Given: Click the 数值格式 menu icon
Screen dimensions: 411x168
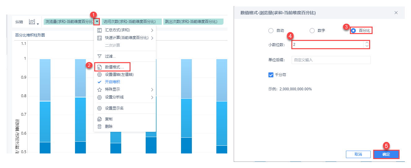Looking at the screenshot, I should (x=99, y=67).
